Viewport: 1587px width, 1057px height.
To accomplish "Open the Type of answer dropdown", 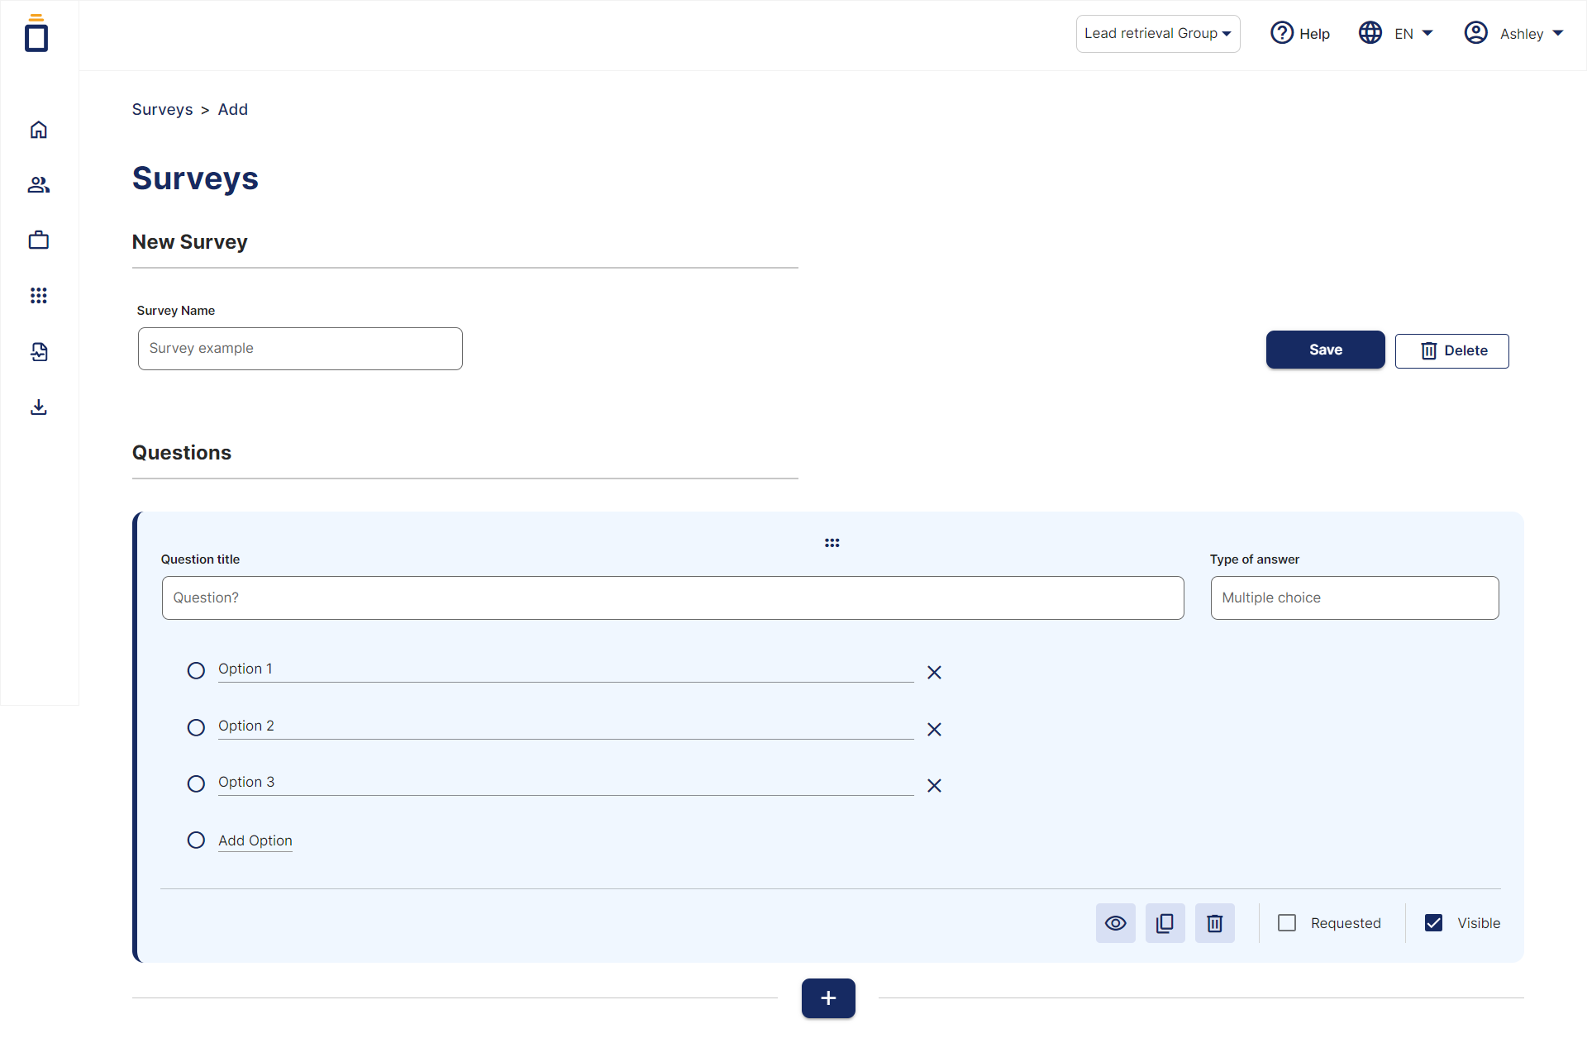I will (x=1355, y=598).
